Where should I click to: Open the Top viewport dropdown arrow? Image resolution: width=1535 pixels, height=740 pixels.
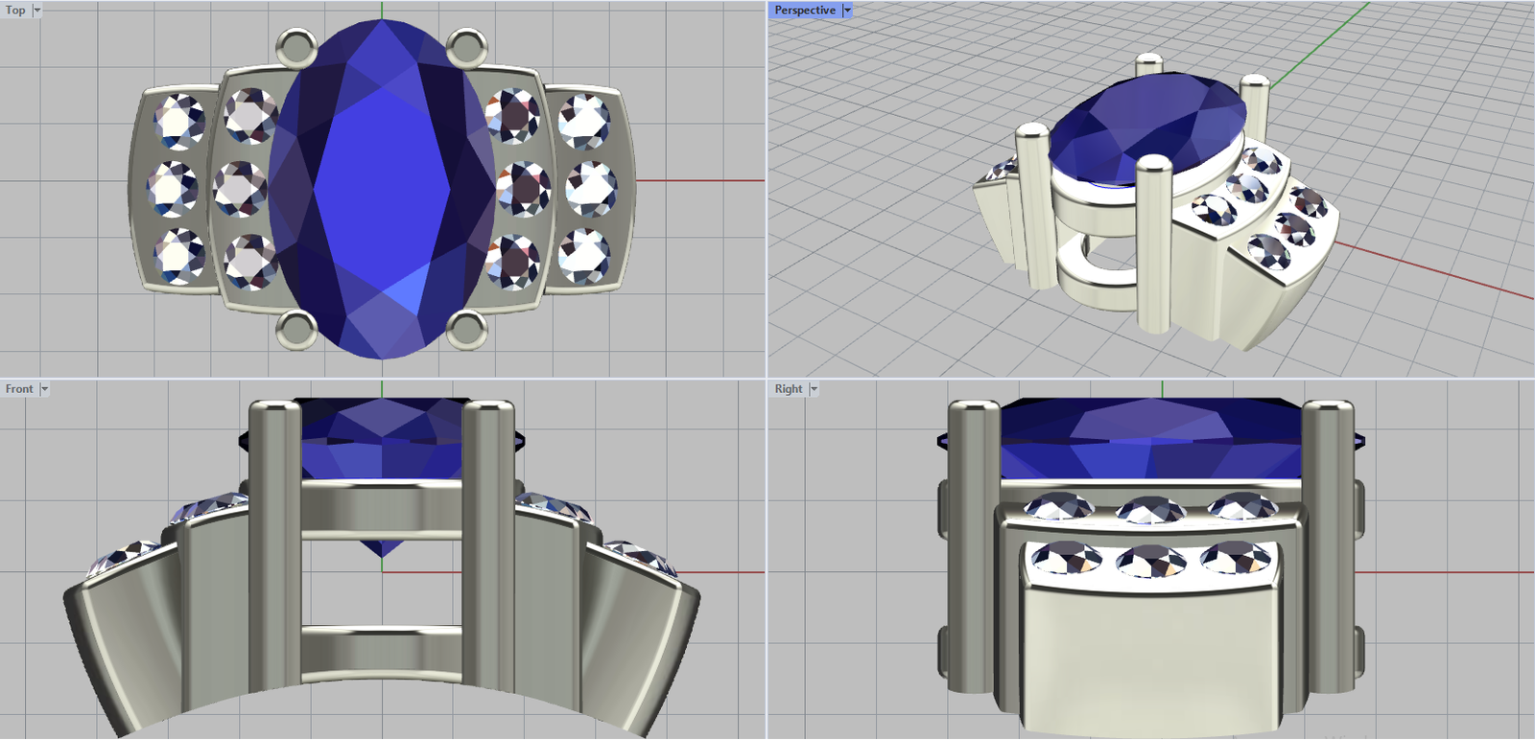37,11
